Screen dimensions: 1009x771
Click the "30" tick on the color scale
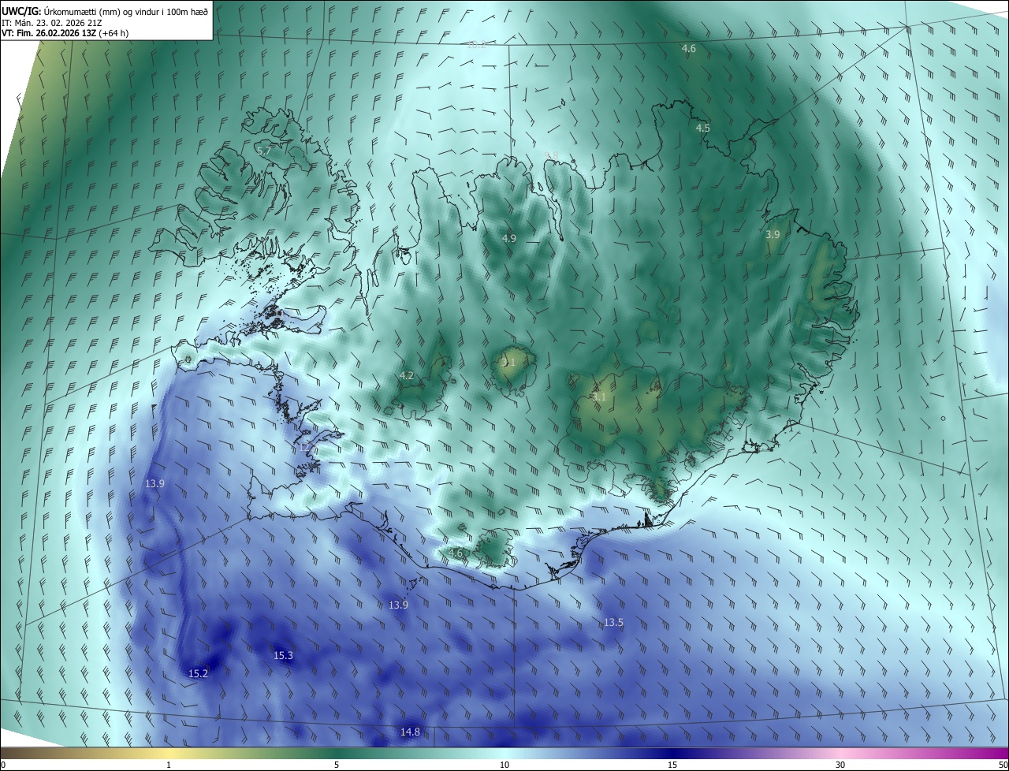pyautogui.click(x=840, y=765)
